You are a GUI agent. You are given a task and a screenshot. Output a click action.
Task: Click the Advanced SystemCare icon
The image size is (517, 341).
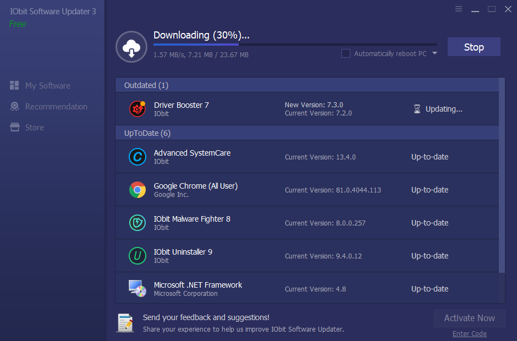coord(137,157)
